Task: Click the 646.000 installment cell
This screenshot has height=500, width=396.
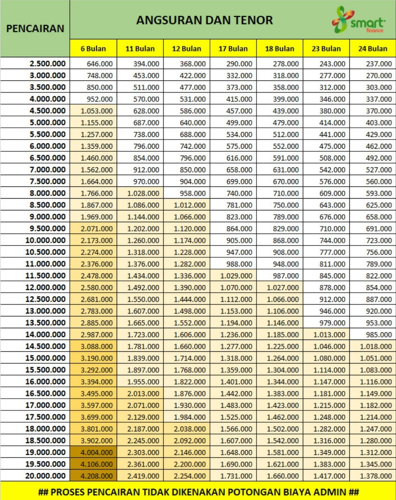Action: coord(93,64)
